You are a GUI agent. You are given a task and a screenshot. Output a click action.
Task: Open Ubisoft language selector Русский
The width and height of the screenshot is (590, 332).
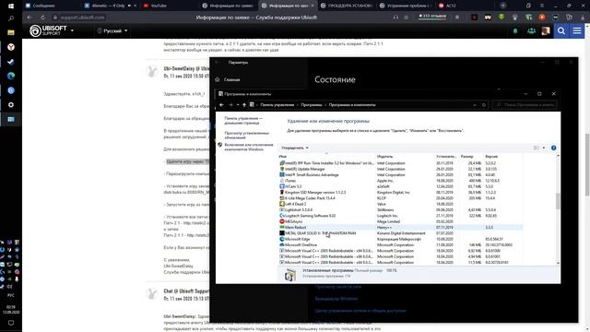[112, 30]
